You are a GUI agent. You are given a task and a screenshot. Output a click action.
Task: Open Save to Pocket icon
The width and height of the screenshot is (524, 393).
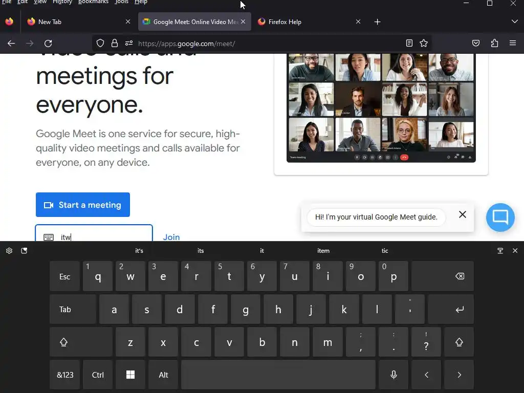point(476,43)
